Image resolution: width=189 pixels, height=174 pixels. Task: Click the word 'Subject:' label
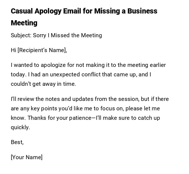click(x=21, y=35)
